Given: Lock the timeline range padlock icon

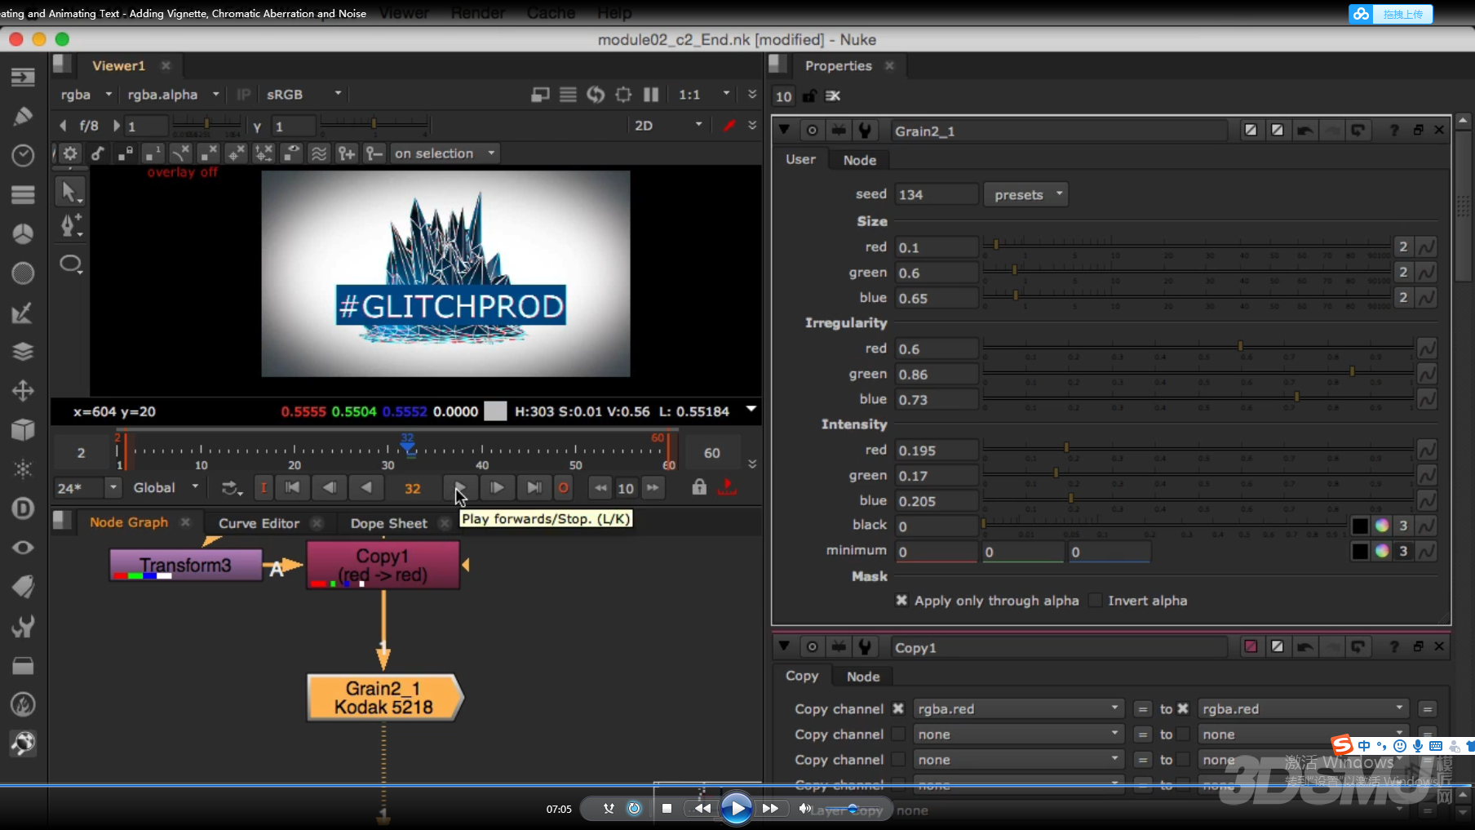Looking at the screenshot, I should click(699, 487).
